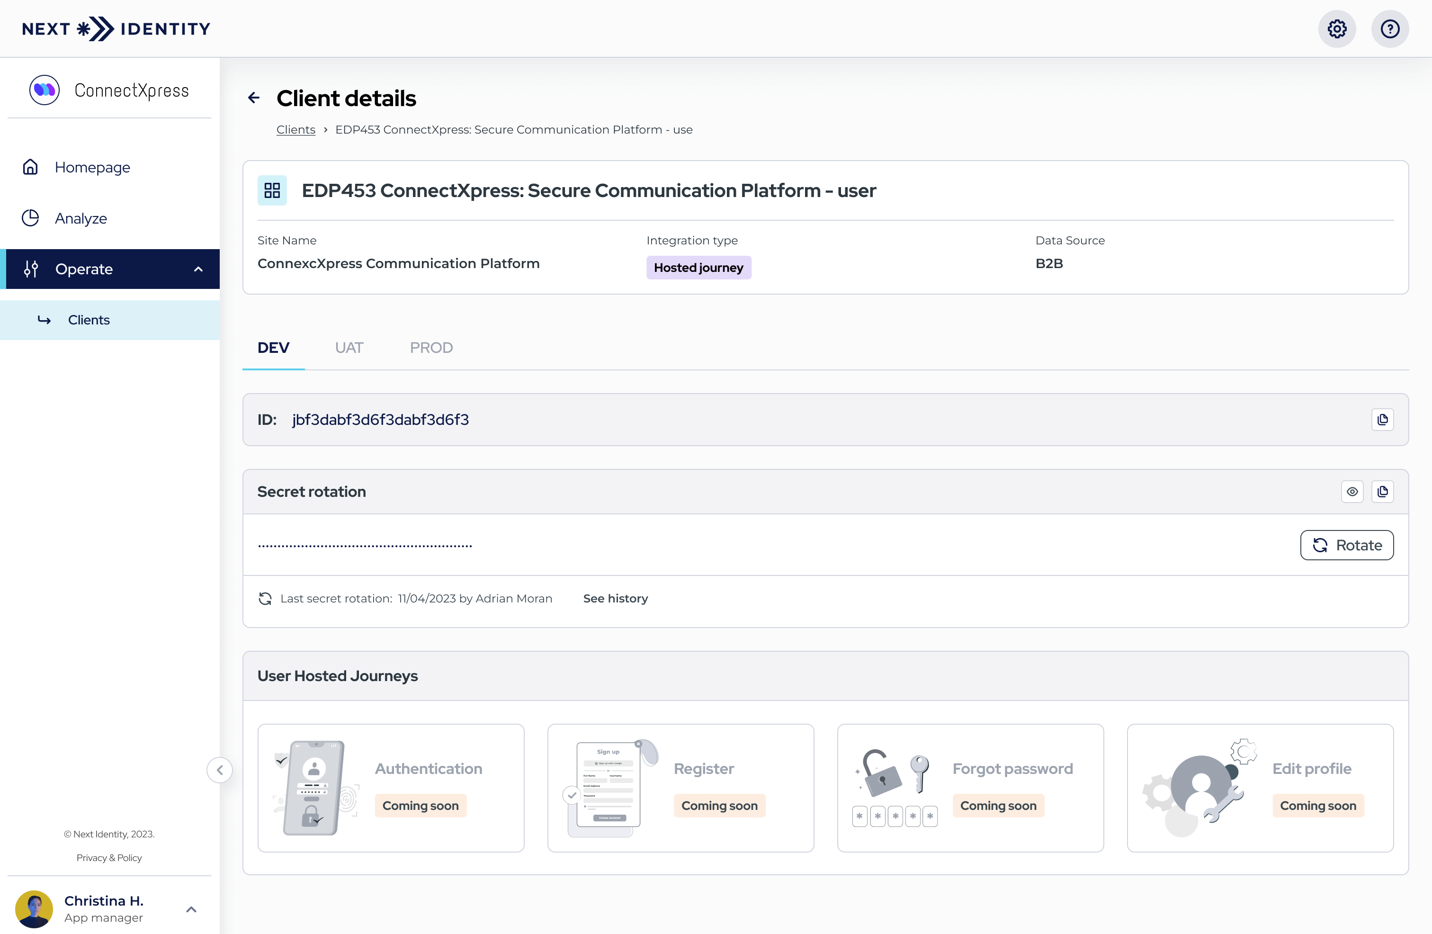Click the secret rotation copy icon
This screenshot has width=1432, height=934.
(1383, 491)
